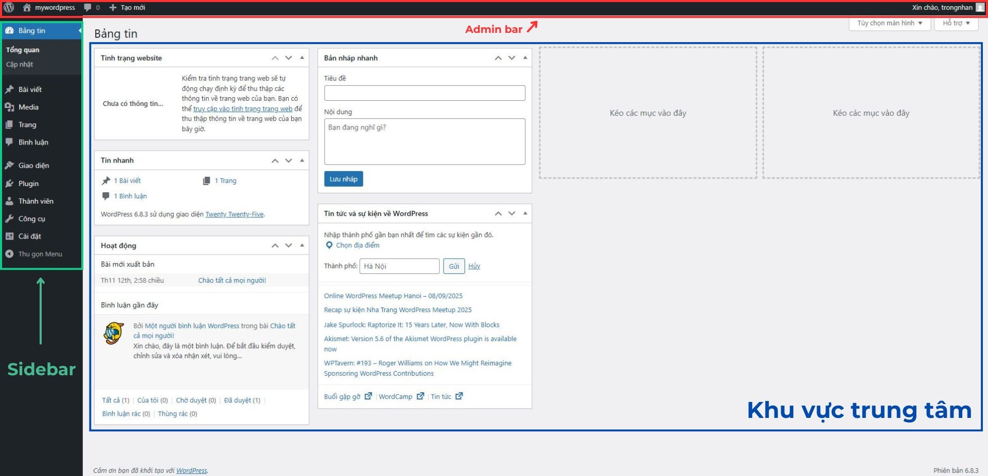Click the Thành viên user icon
This screenshot has width=988, height=476.
coord(9,201)
